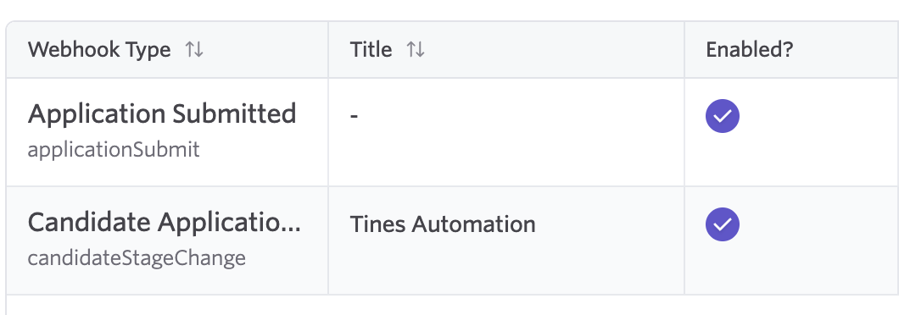Screen dimensions: 899x315
Task: Click the Enabled? column header
Action: [x=792, y=50]
